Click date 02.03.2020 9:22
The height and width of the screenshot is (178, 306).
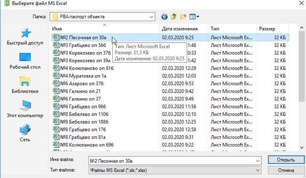coord(178,145)
